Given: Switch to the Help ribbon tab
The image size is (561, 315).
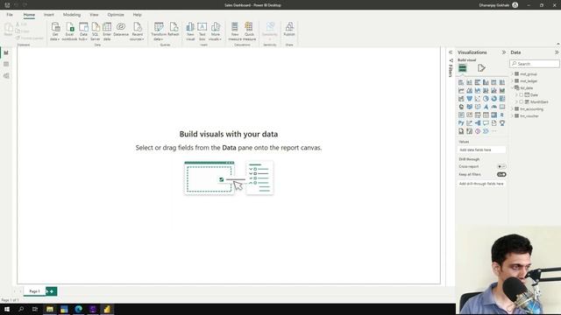Looking at the screenshot, I should (x=138, y=15).
